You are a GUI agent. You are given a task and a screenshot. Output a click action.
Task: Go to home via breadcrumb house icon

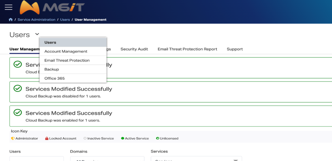[11, 20]
